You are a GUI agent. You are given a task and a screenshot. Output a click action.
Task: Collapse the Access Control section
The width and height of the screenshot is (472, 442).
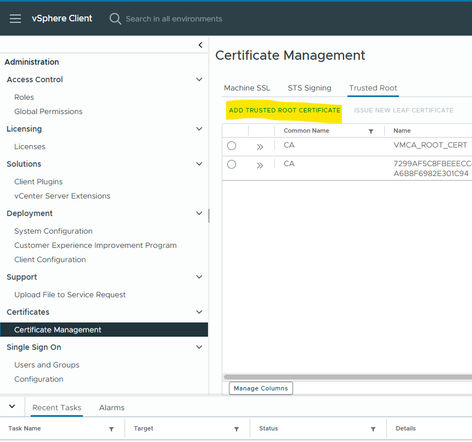click(x=199, y=80)
